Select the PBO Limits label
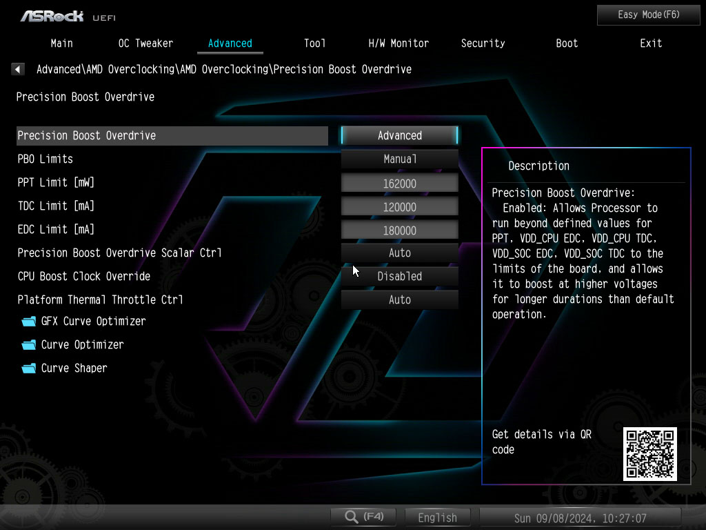Viewport: 706px width, 530px height. [x=45, y=159]
